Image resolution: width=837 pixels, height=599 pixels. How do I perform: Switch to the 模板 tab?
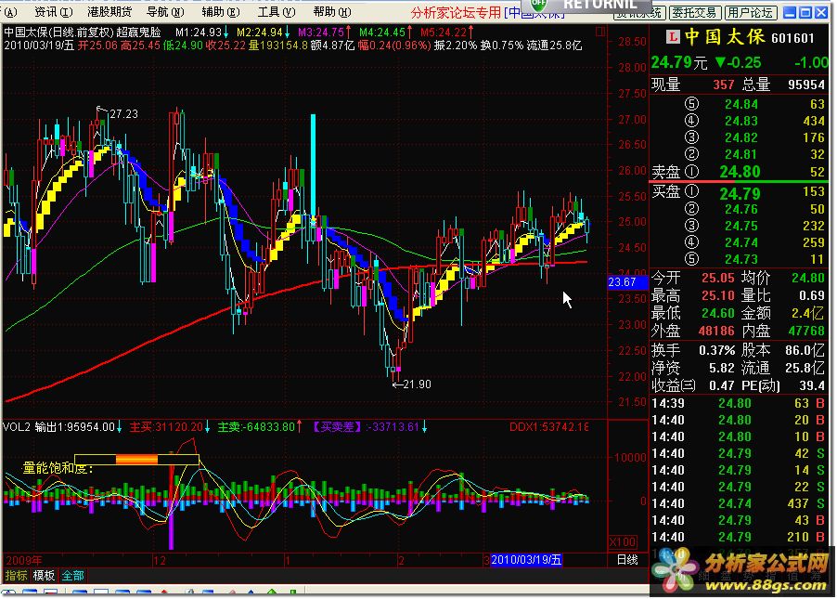tap(44, 576)
